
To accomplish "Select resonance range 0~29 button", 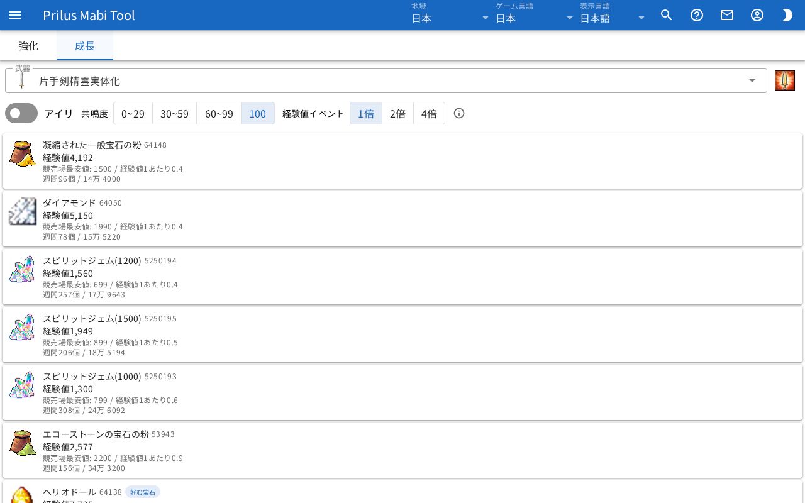I will point(133,113).
